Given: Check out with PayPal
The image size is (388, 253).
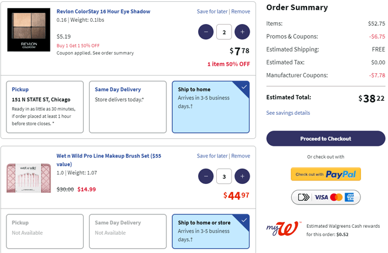Looking at the screenshot, I should pos(326,175).
